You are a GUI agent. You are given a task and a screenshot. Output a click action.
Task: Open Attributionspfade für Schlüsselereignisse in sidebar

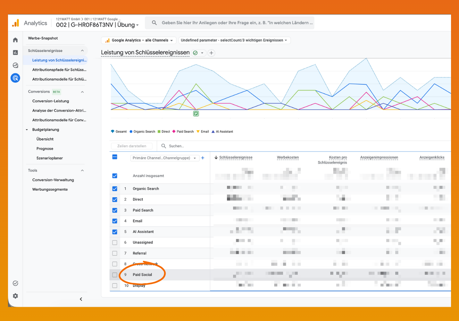tap(59, 70)
